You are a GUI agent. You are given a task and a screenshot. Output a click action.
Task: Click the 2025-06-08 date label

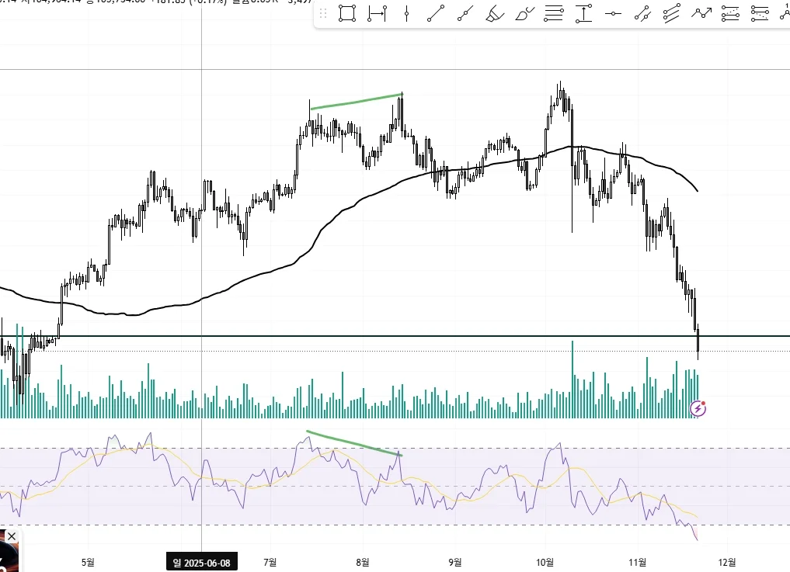(201, 563)
